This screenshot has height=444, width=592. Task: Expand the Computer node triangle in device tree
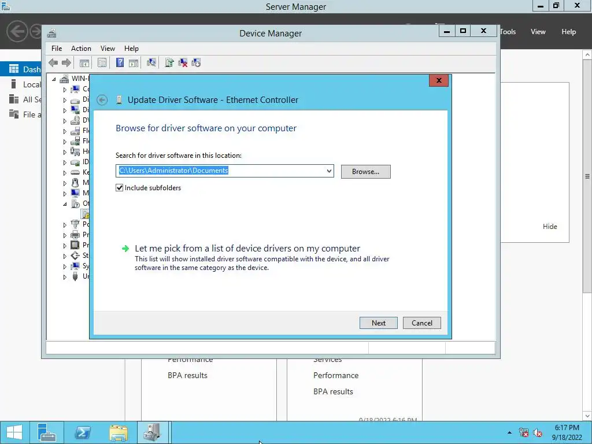point(65,90)
